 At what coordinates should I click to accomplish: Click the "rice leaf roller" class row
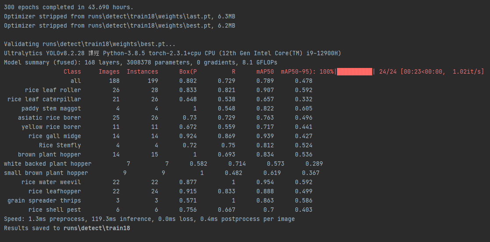[x=53, y=90]
